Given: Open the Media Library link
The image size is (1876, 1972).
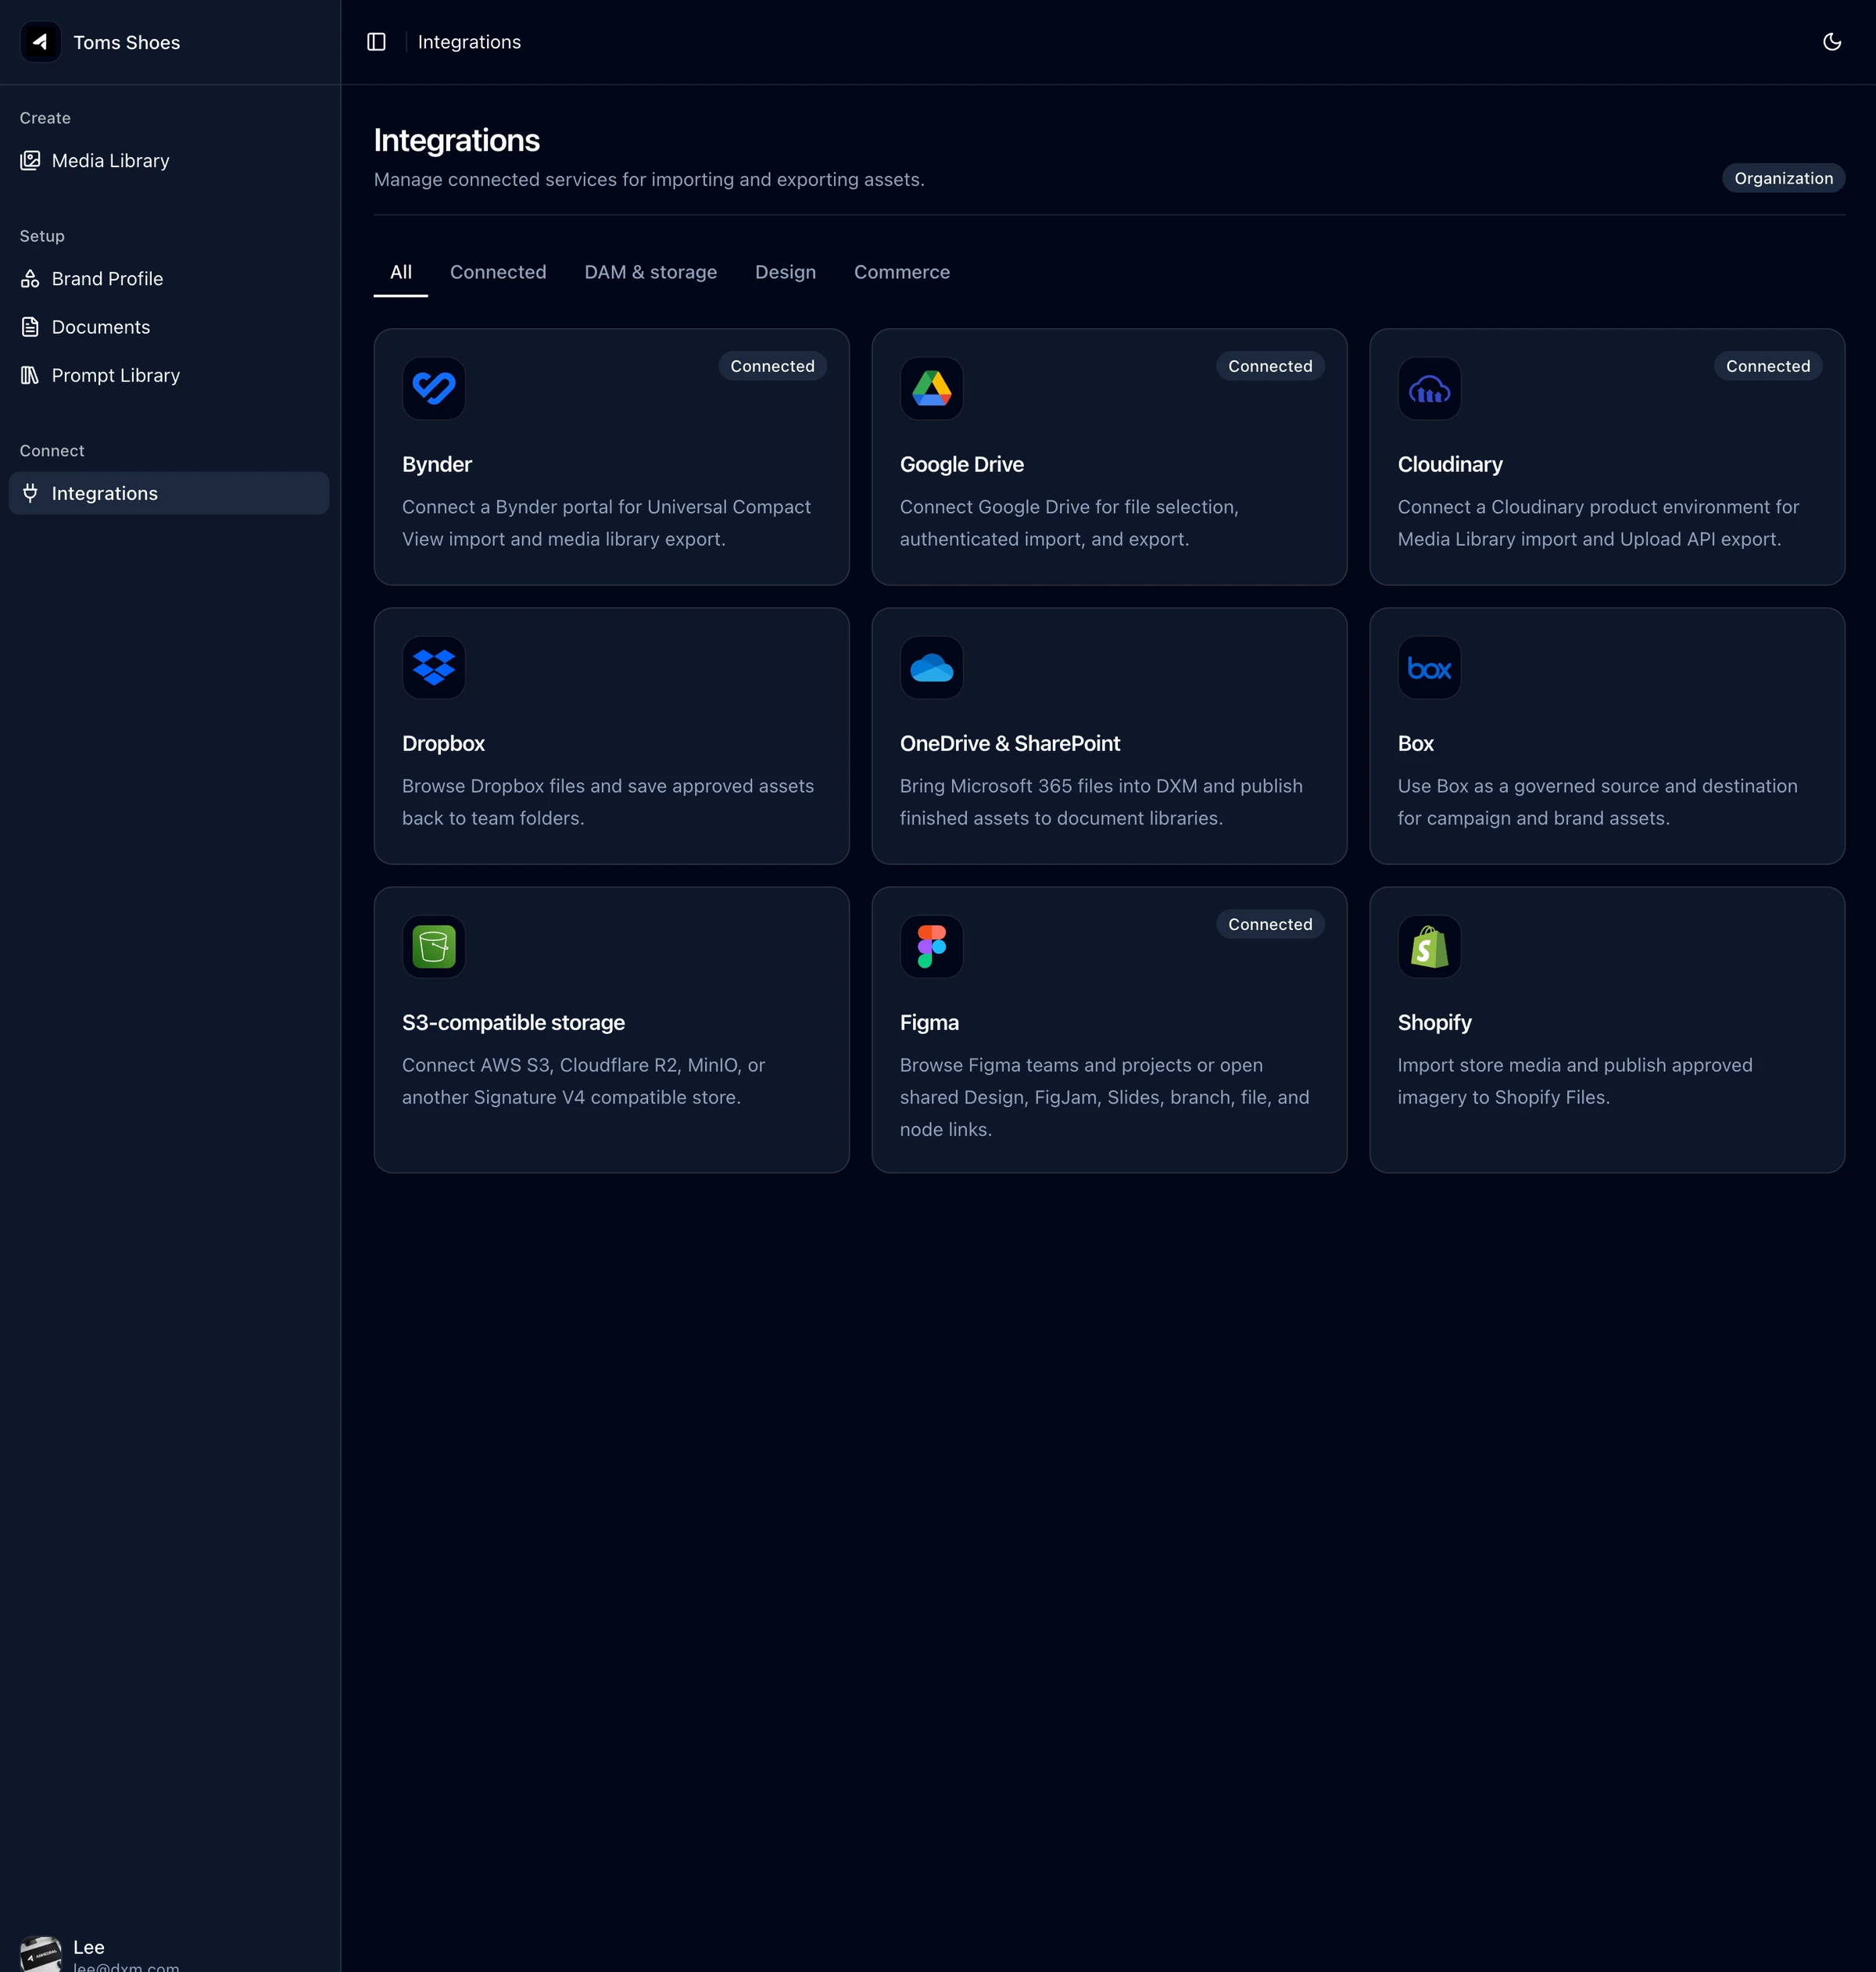Looking at the screenshot, I should (169, 160).
